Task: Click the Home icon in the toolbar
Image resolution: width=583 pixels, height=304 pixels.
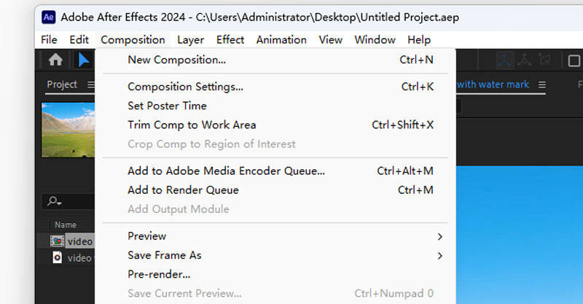Action: pos(55,60)
